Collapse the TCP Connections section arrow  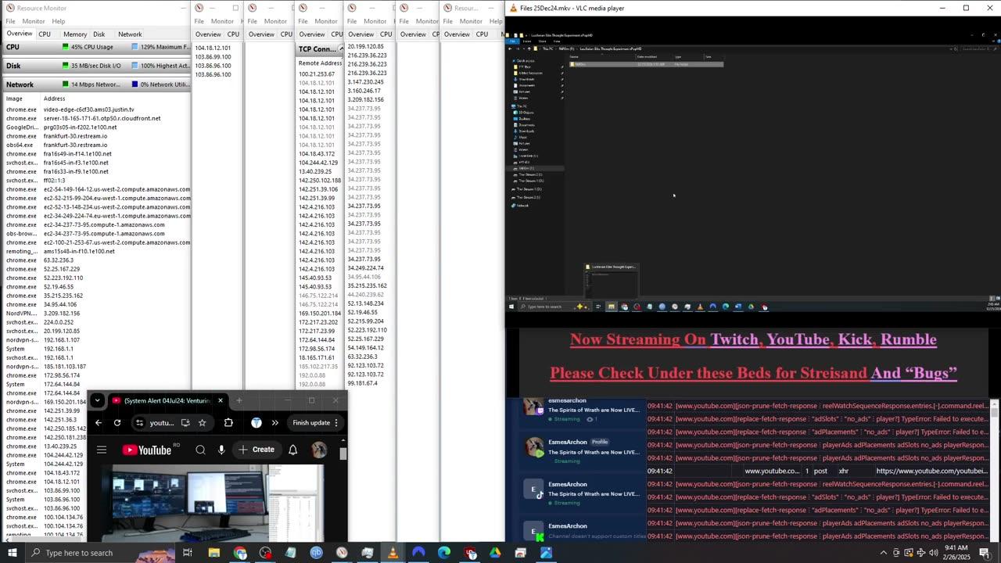tap(340, 49)
